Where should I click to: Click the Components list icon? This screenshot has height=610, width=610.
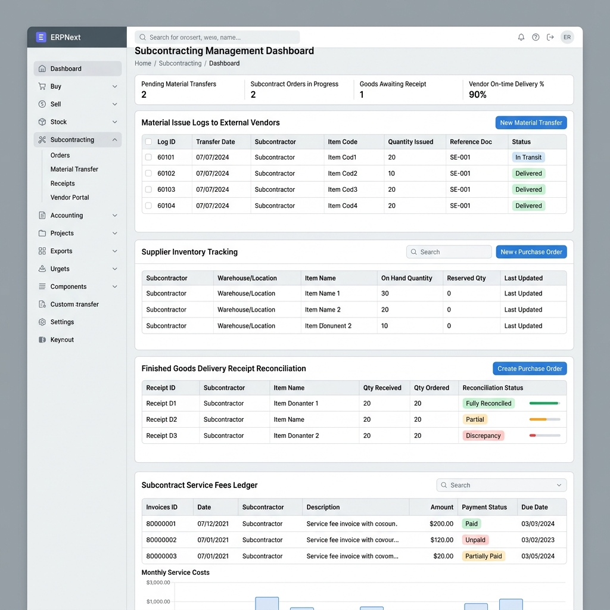(42, 287)
